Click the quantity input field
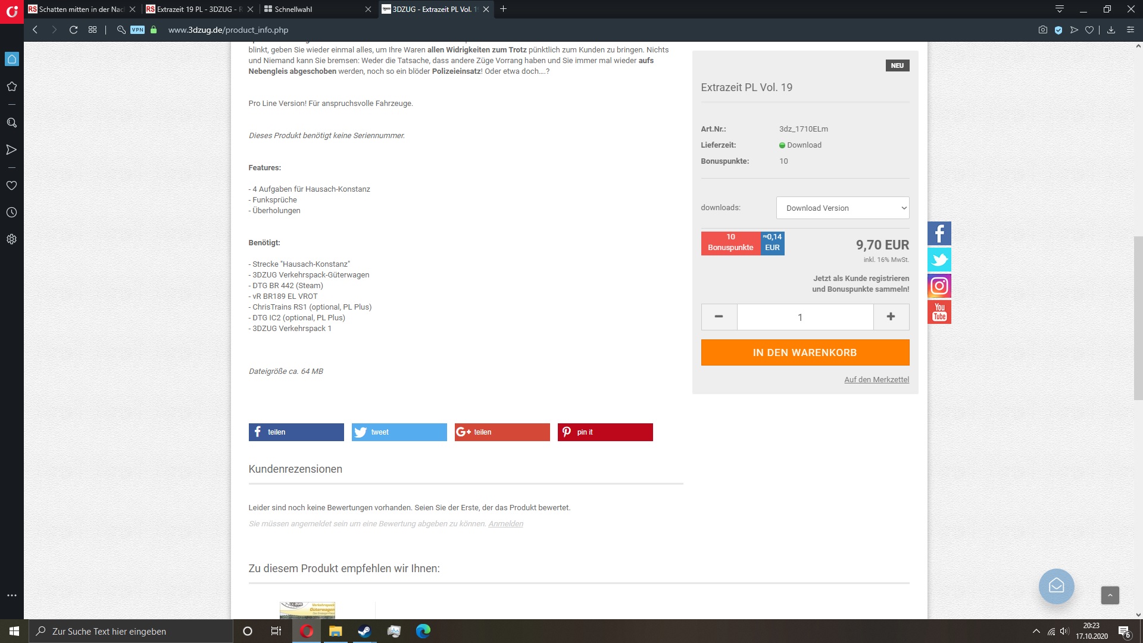1143x643 pixels. (805, 317)
